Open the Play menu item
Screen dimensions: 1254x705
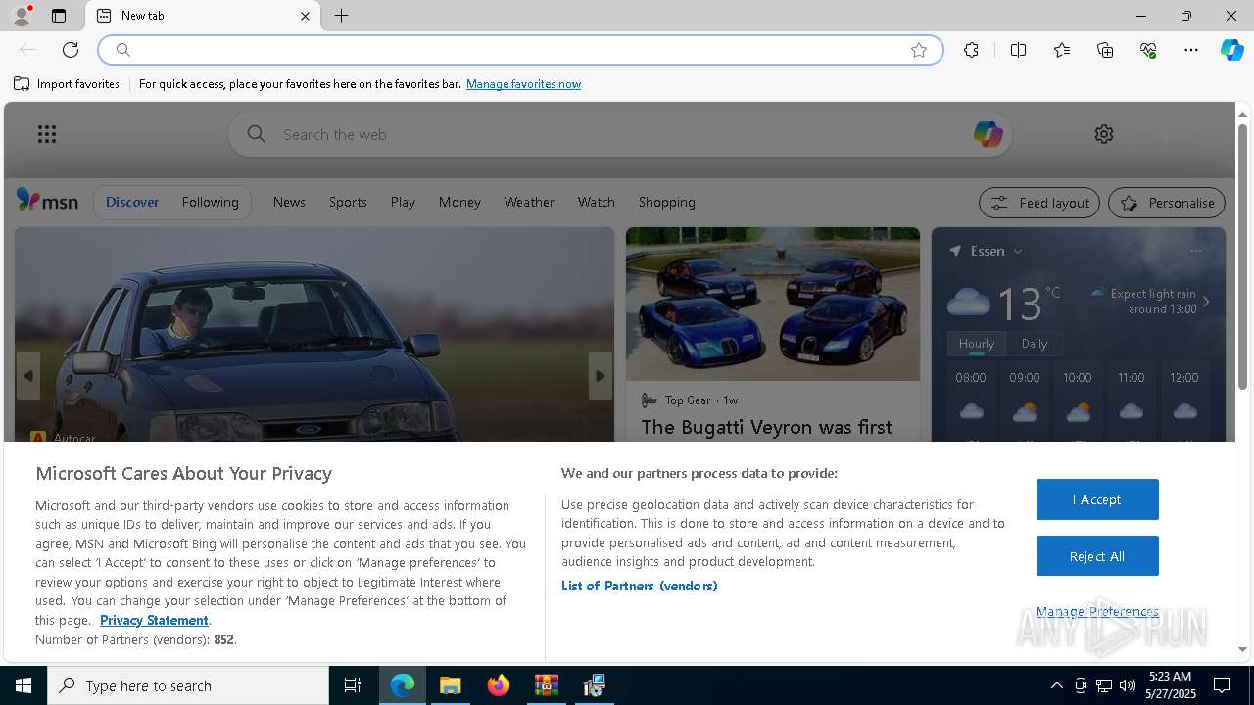[x=403, y=202]
